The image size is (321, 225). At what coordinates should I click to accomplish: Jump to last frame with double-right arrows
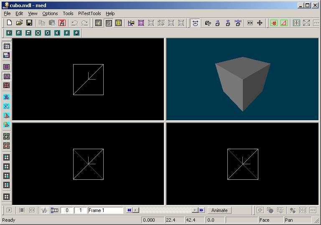pos(201,210)
